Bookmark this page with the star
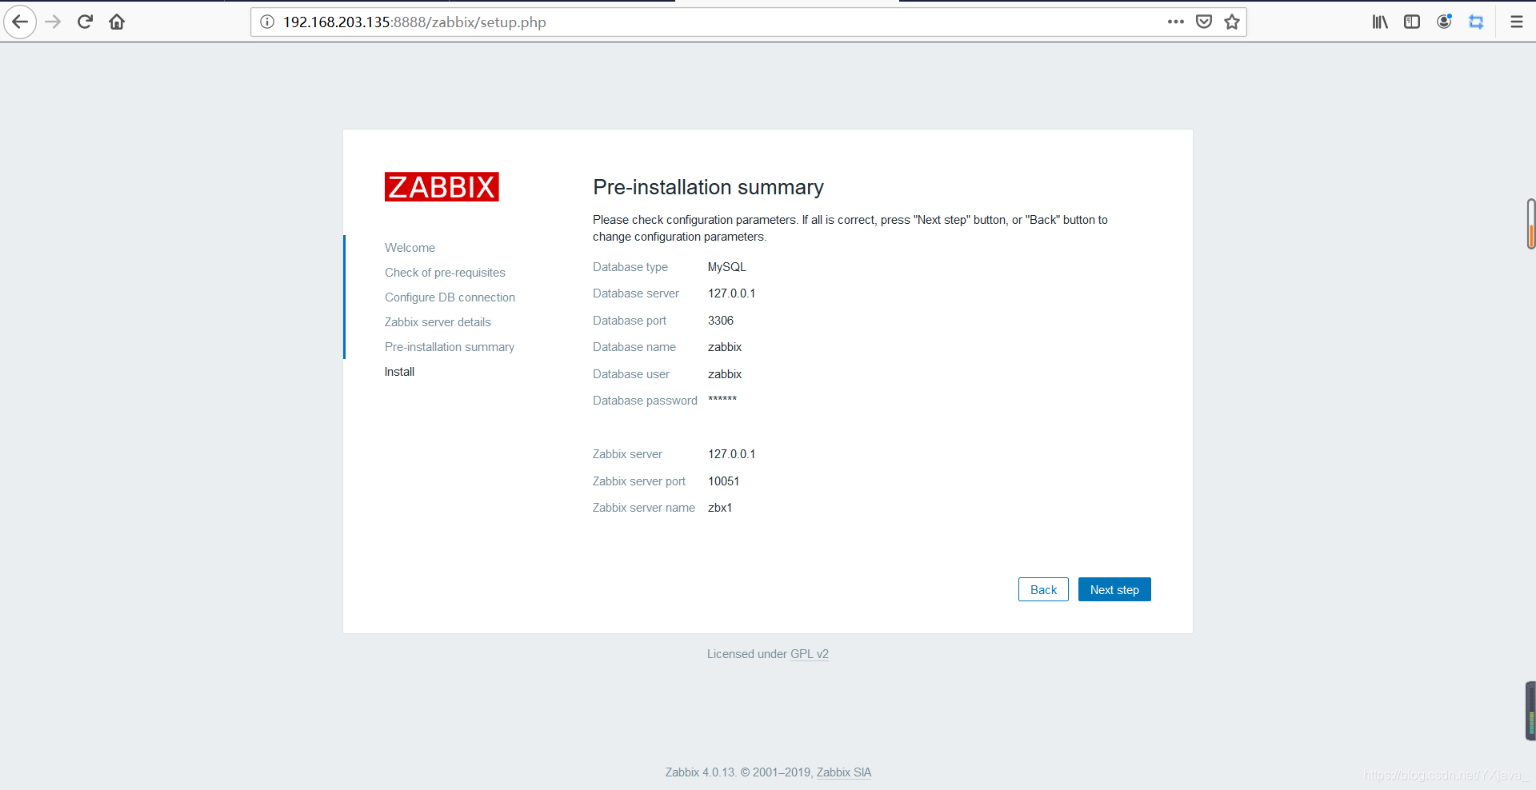This screenshot has width=1536, height=790. (1232, 22)
